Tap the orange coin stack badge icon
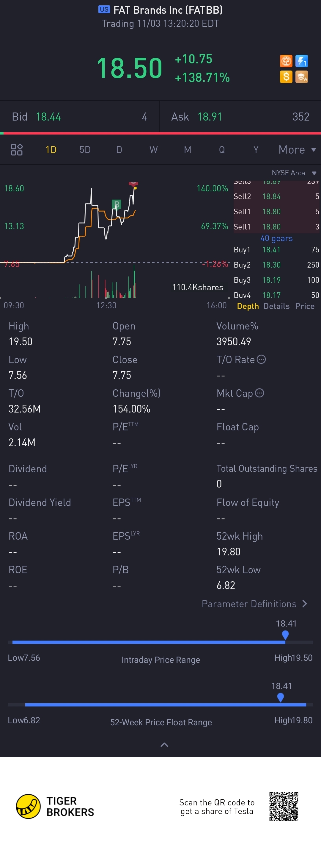321x856 pixels. pos(301,77)
